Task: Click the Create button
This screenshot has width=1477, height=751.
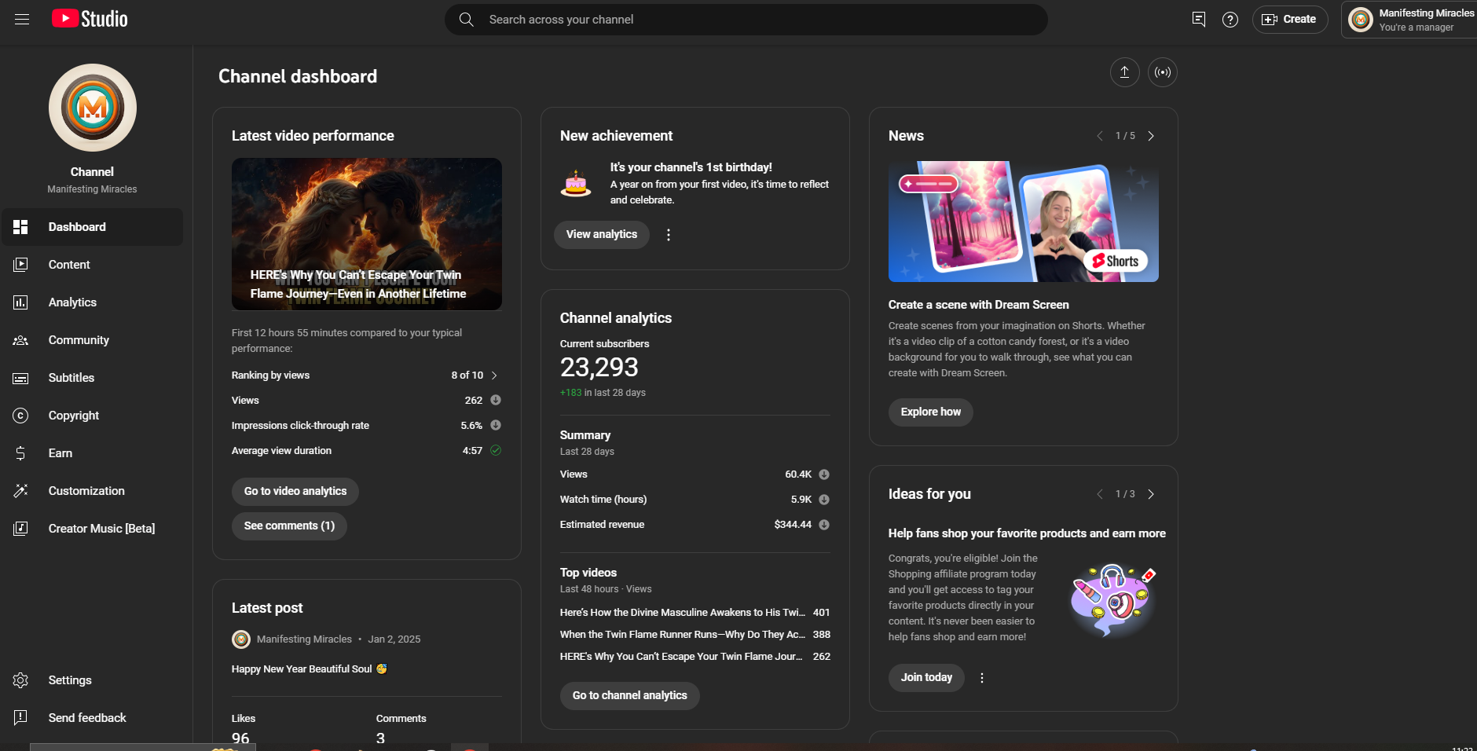Action: click(1290, 20)
